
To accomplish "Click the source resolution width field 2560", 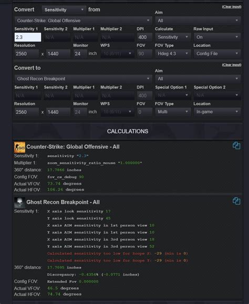I will [x=26, y=54].
